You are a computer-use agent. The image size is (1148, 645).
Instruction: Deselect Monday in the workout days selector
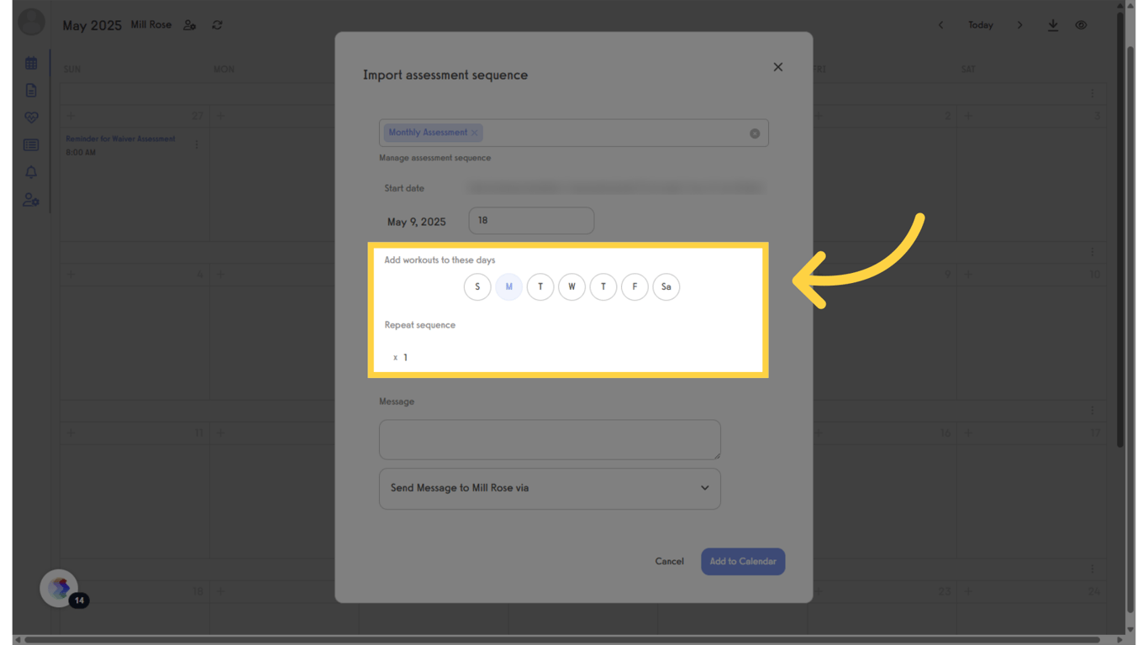coord(508,286)
